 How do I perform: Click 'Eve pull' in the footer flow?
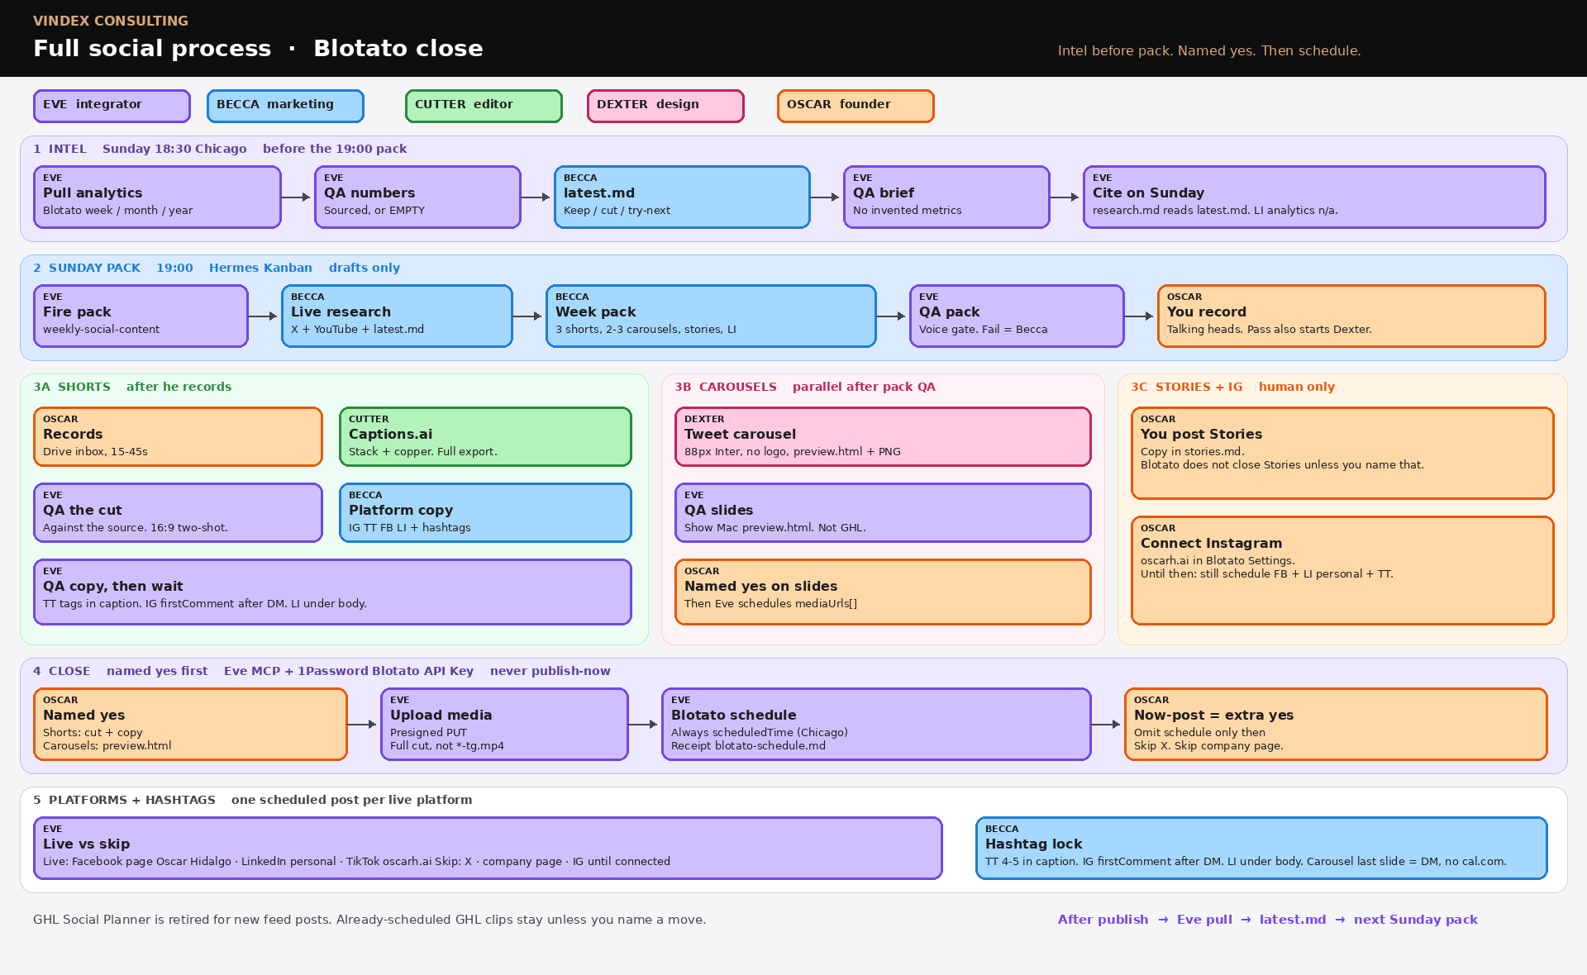[1204, 920]
